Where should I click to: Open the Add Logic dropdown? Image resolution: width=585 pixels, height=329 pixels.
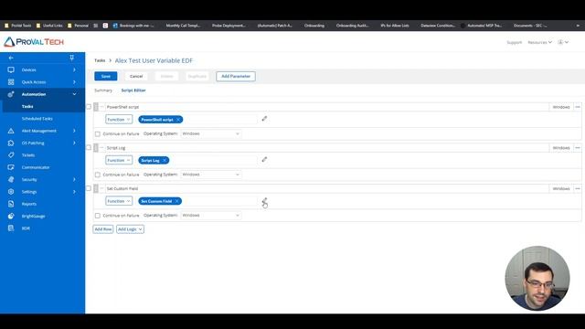(x=130, y=229)
